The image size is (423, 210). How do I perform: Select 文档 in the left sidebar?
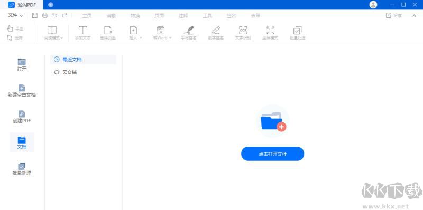22,142
